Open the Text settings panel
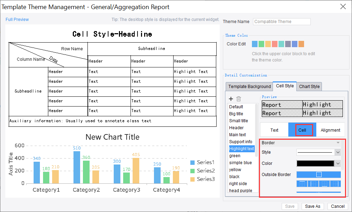 click(x=274, y=130)
